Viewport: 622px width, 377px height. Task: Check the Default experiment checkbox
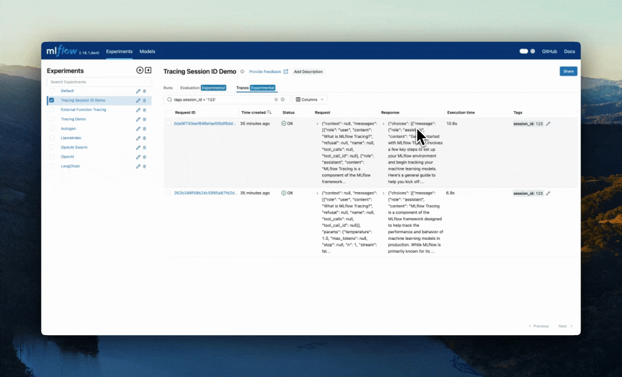(51, 91)
